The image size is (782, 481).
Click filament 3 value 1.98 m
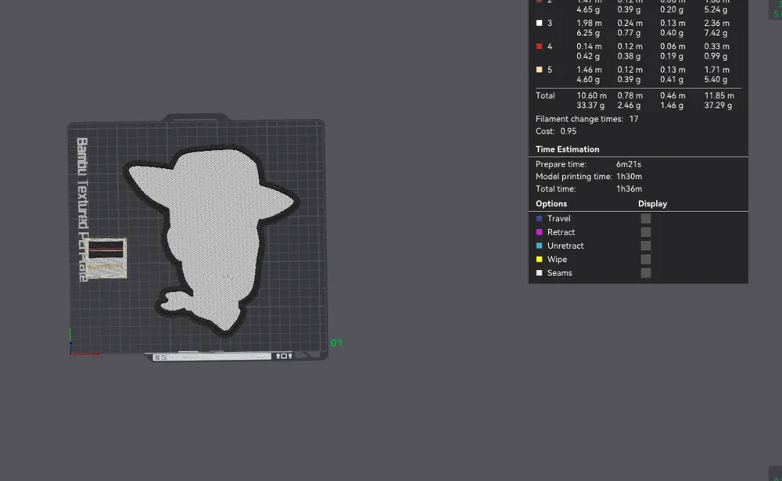[589, 23]
